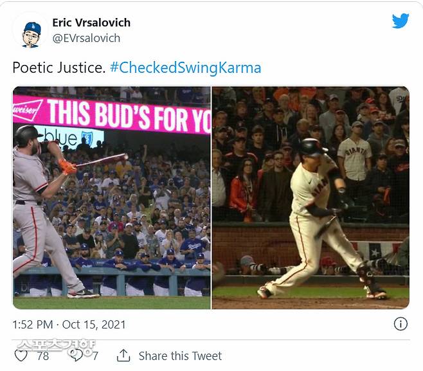Open the #CheckedSwingKarma hashtag link
Image resolution: width=423 pixels, height=371 pixels.
186,68
